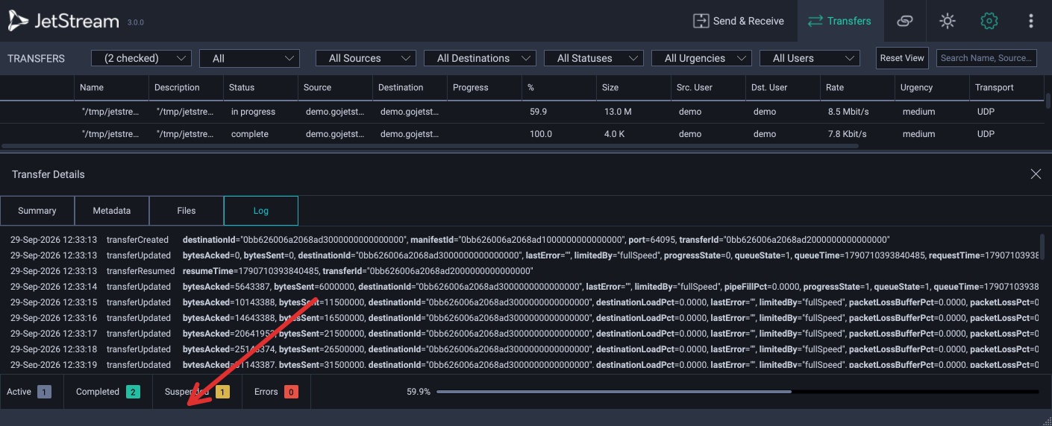Switch to the Summary tab

37,211
